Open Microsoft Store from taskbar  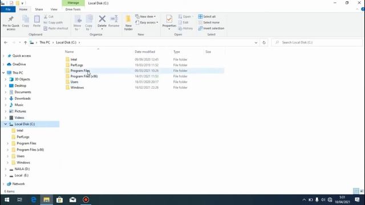(x=59, y=200)
